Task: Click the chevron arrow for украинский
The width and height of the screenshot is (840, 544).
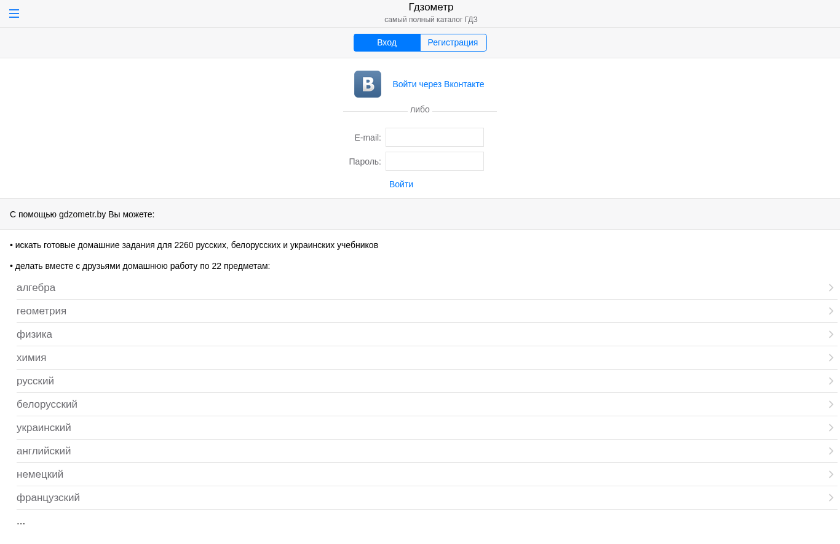Action: (831, 428)
